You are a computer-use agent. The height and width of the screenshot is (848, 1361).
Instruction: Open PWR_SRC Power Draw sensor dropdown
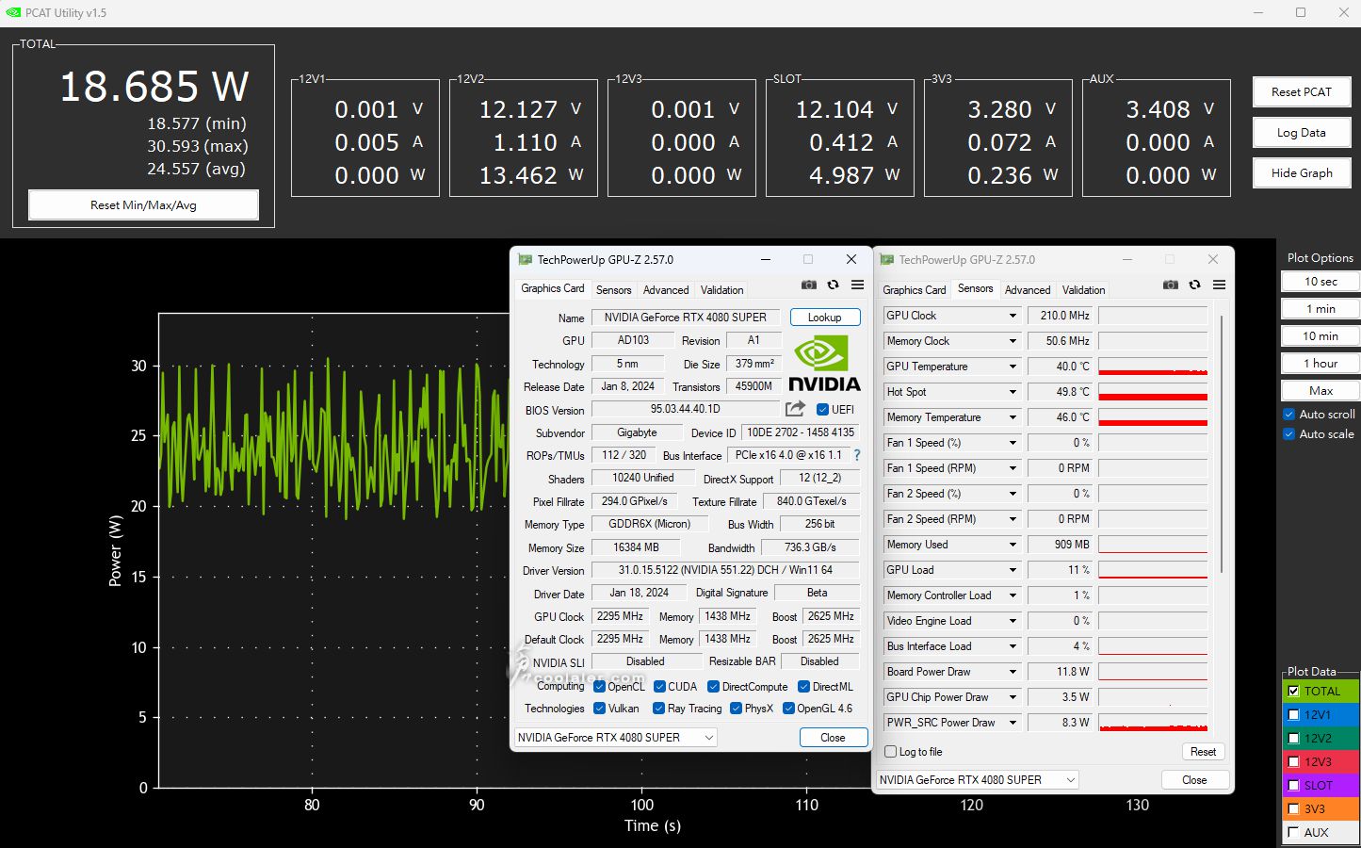point(1013,723)
